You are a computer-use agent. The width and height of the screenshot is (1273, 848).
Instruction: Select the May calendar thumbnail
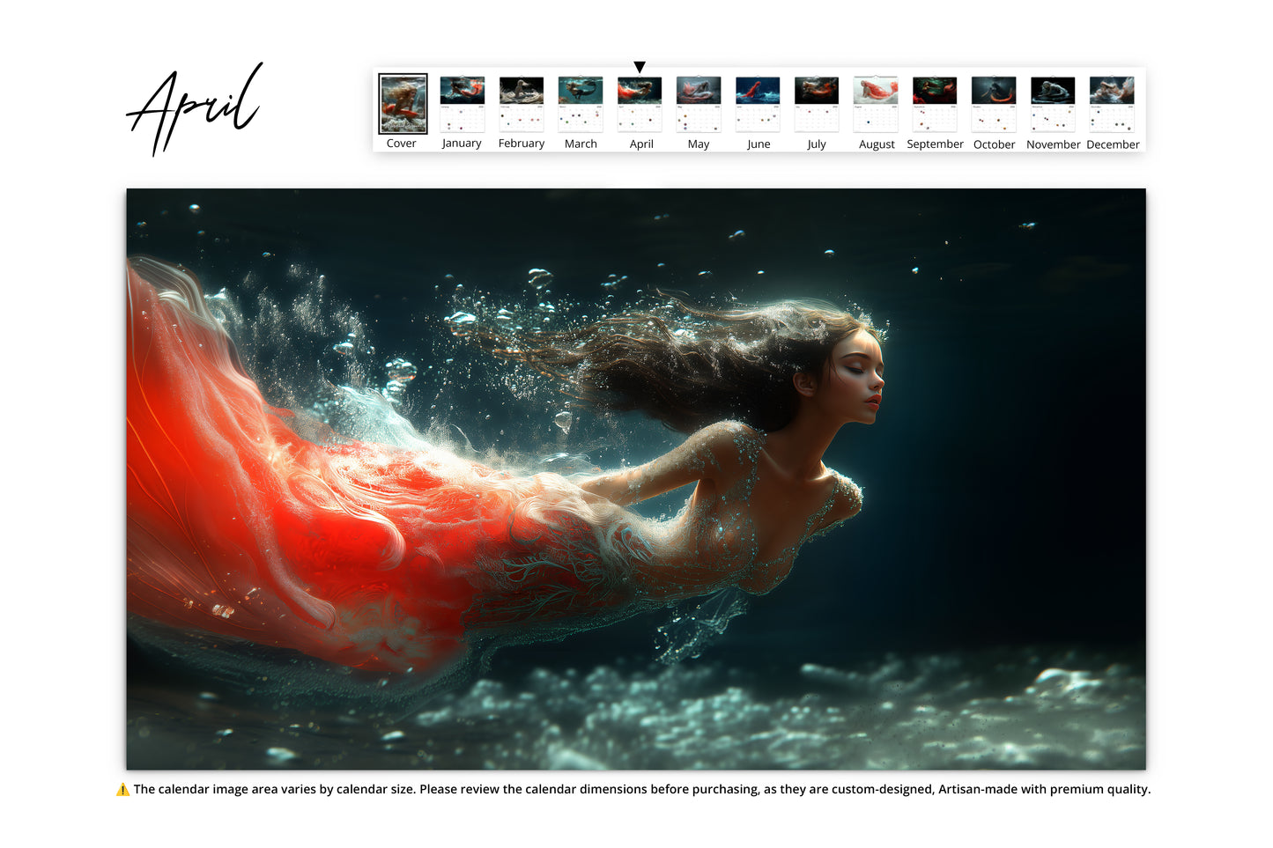pos(699,104)
